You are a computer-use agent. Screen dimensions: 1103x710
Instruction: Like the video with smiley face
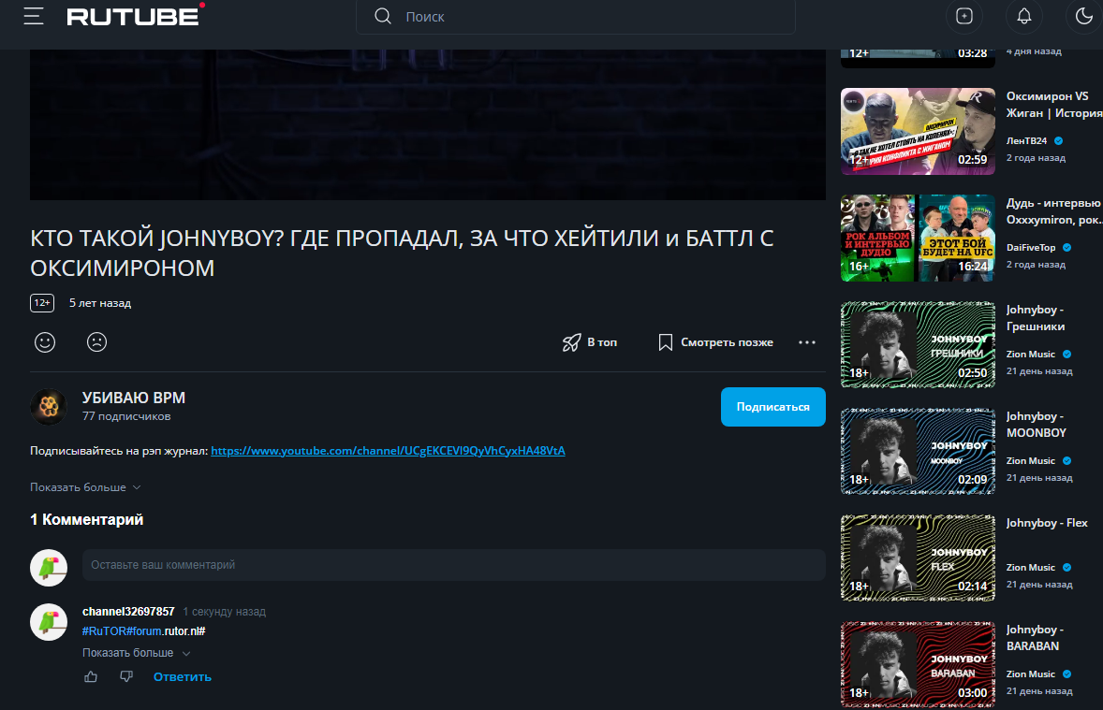[45, 342]
